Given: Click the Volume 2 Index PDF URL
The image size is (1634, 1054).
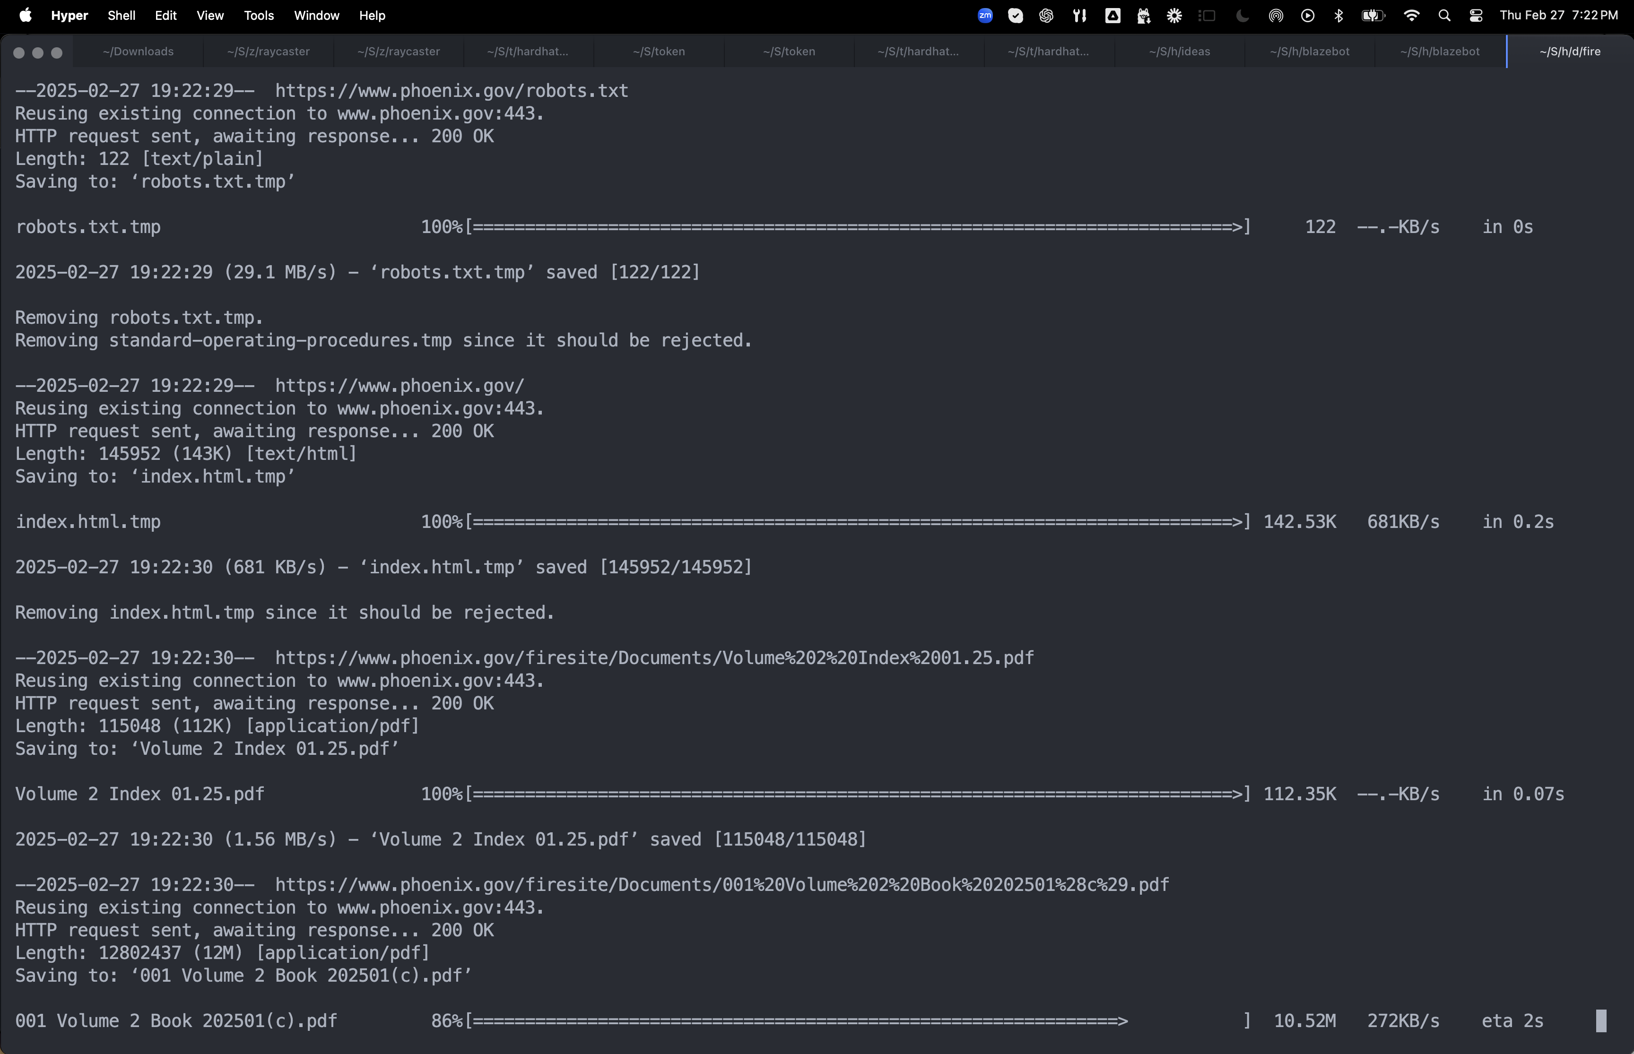Looking at the screenshot, I should click(x=654, y=658).
